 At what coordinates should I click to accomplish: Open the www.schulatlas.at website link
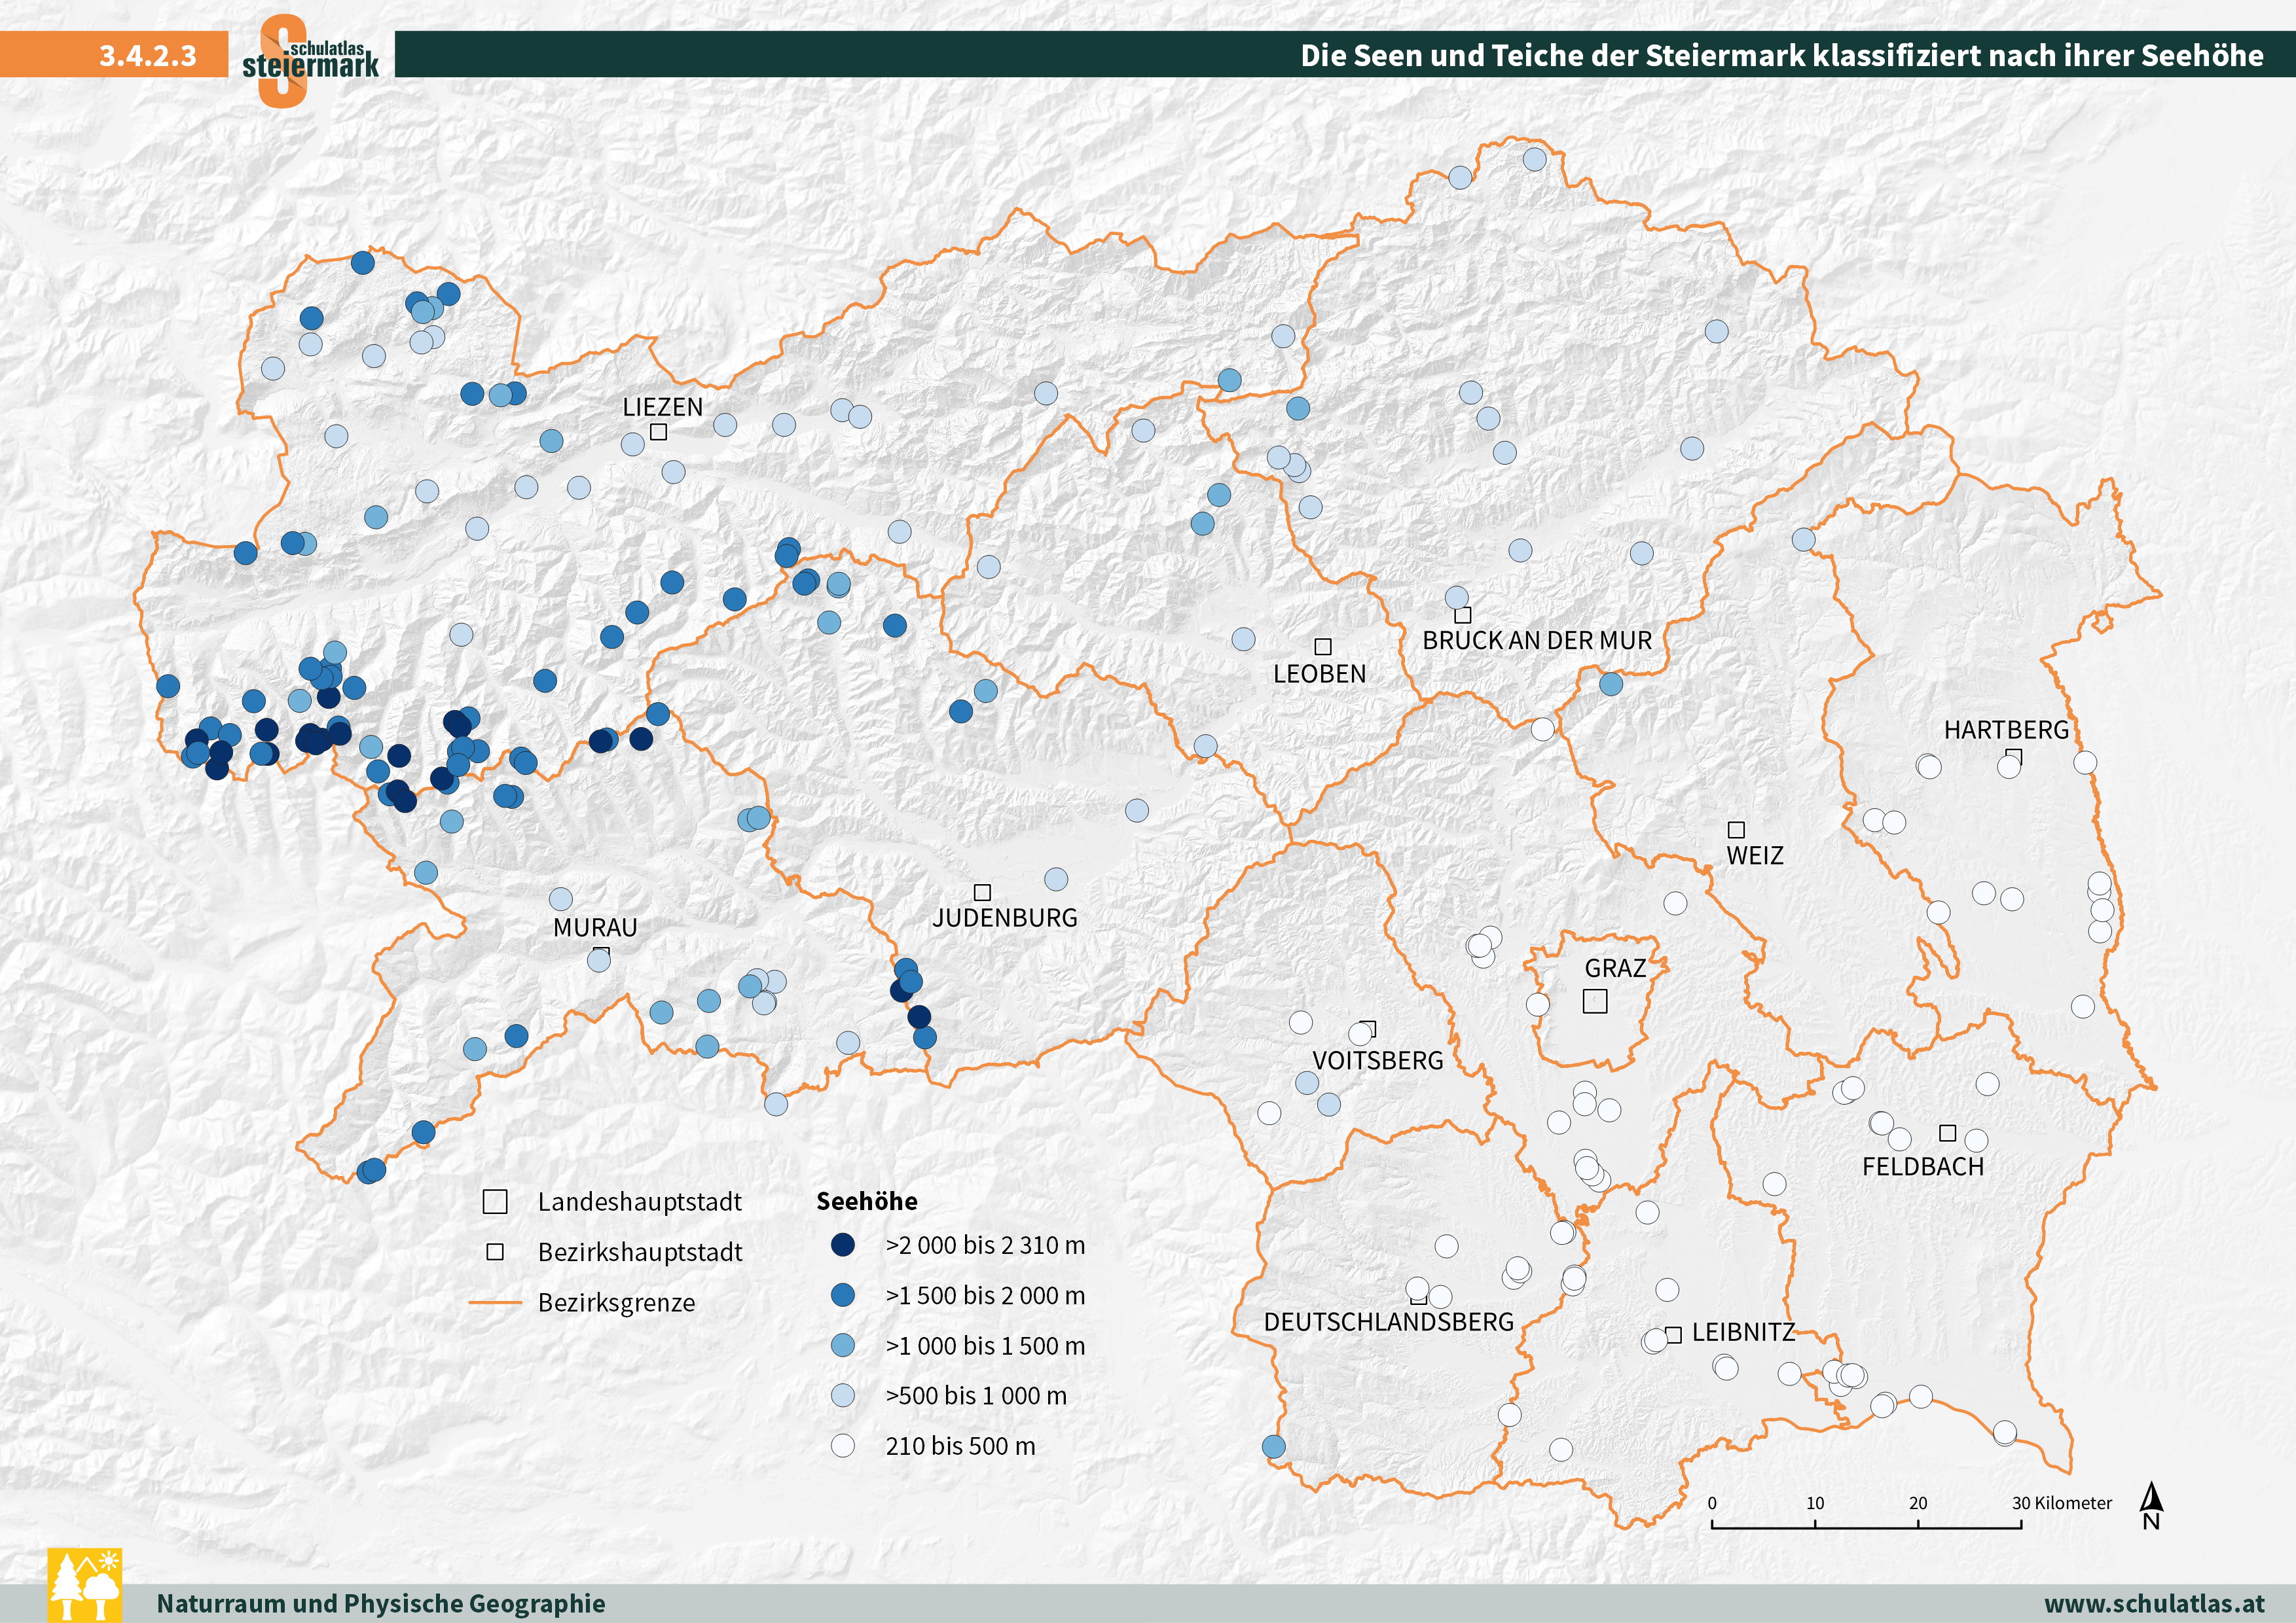[x=2154, y=1603]
